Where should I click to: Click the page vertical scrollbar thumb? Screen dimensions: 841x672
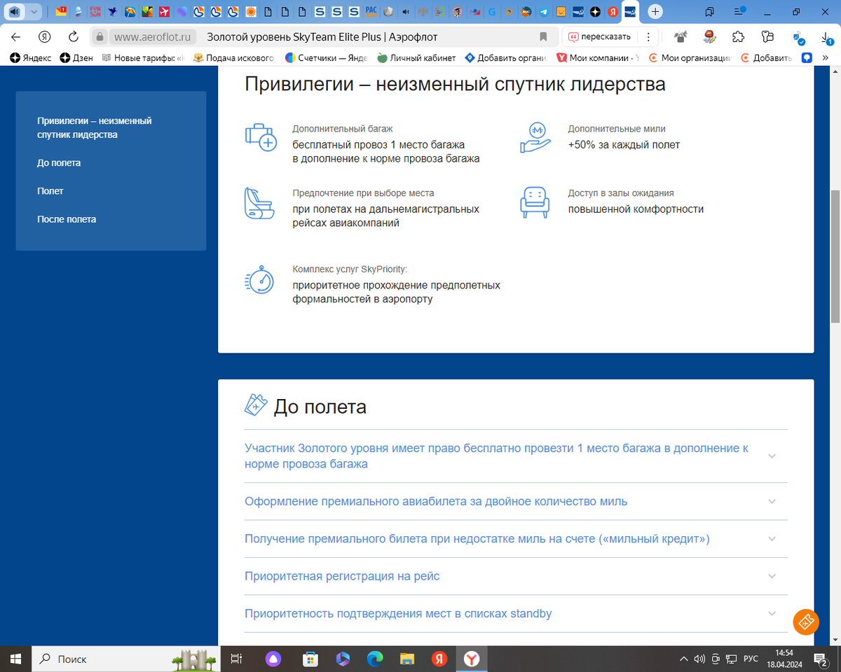pyautogui.click(x=835, y=255)
